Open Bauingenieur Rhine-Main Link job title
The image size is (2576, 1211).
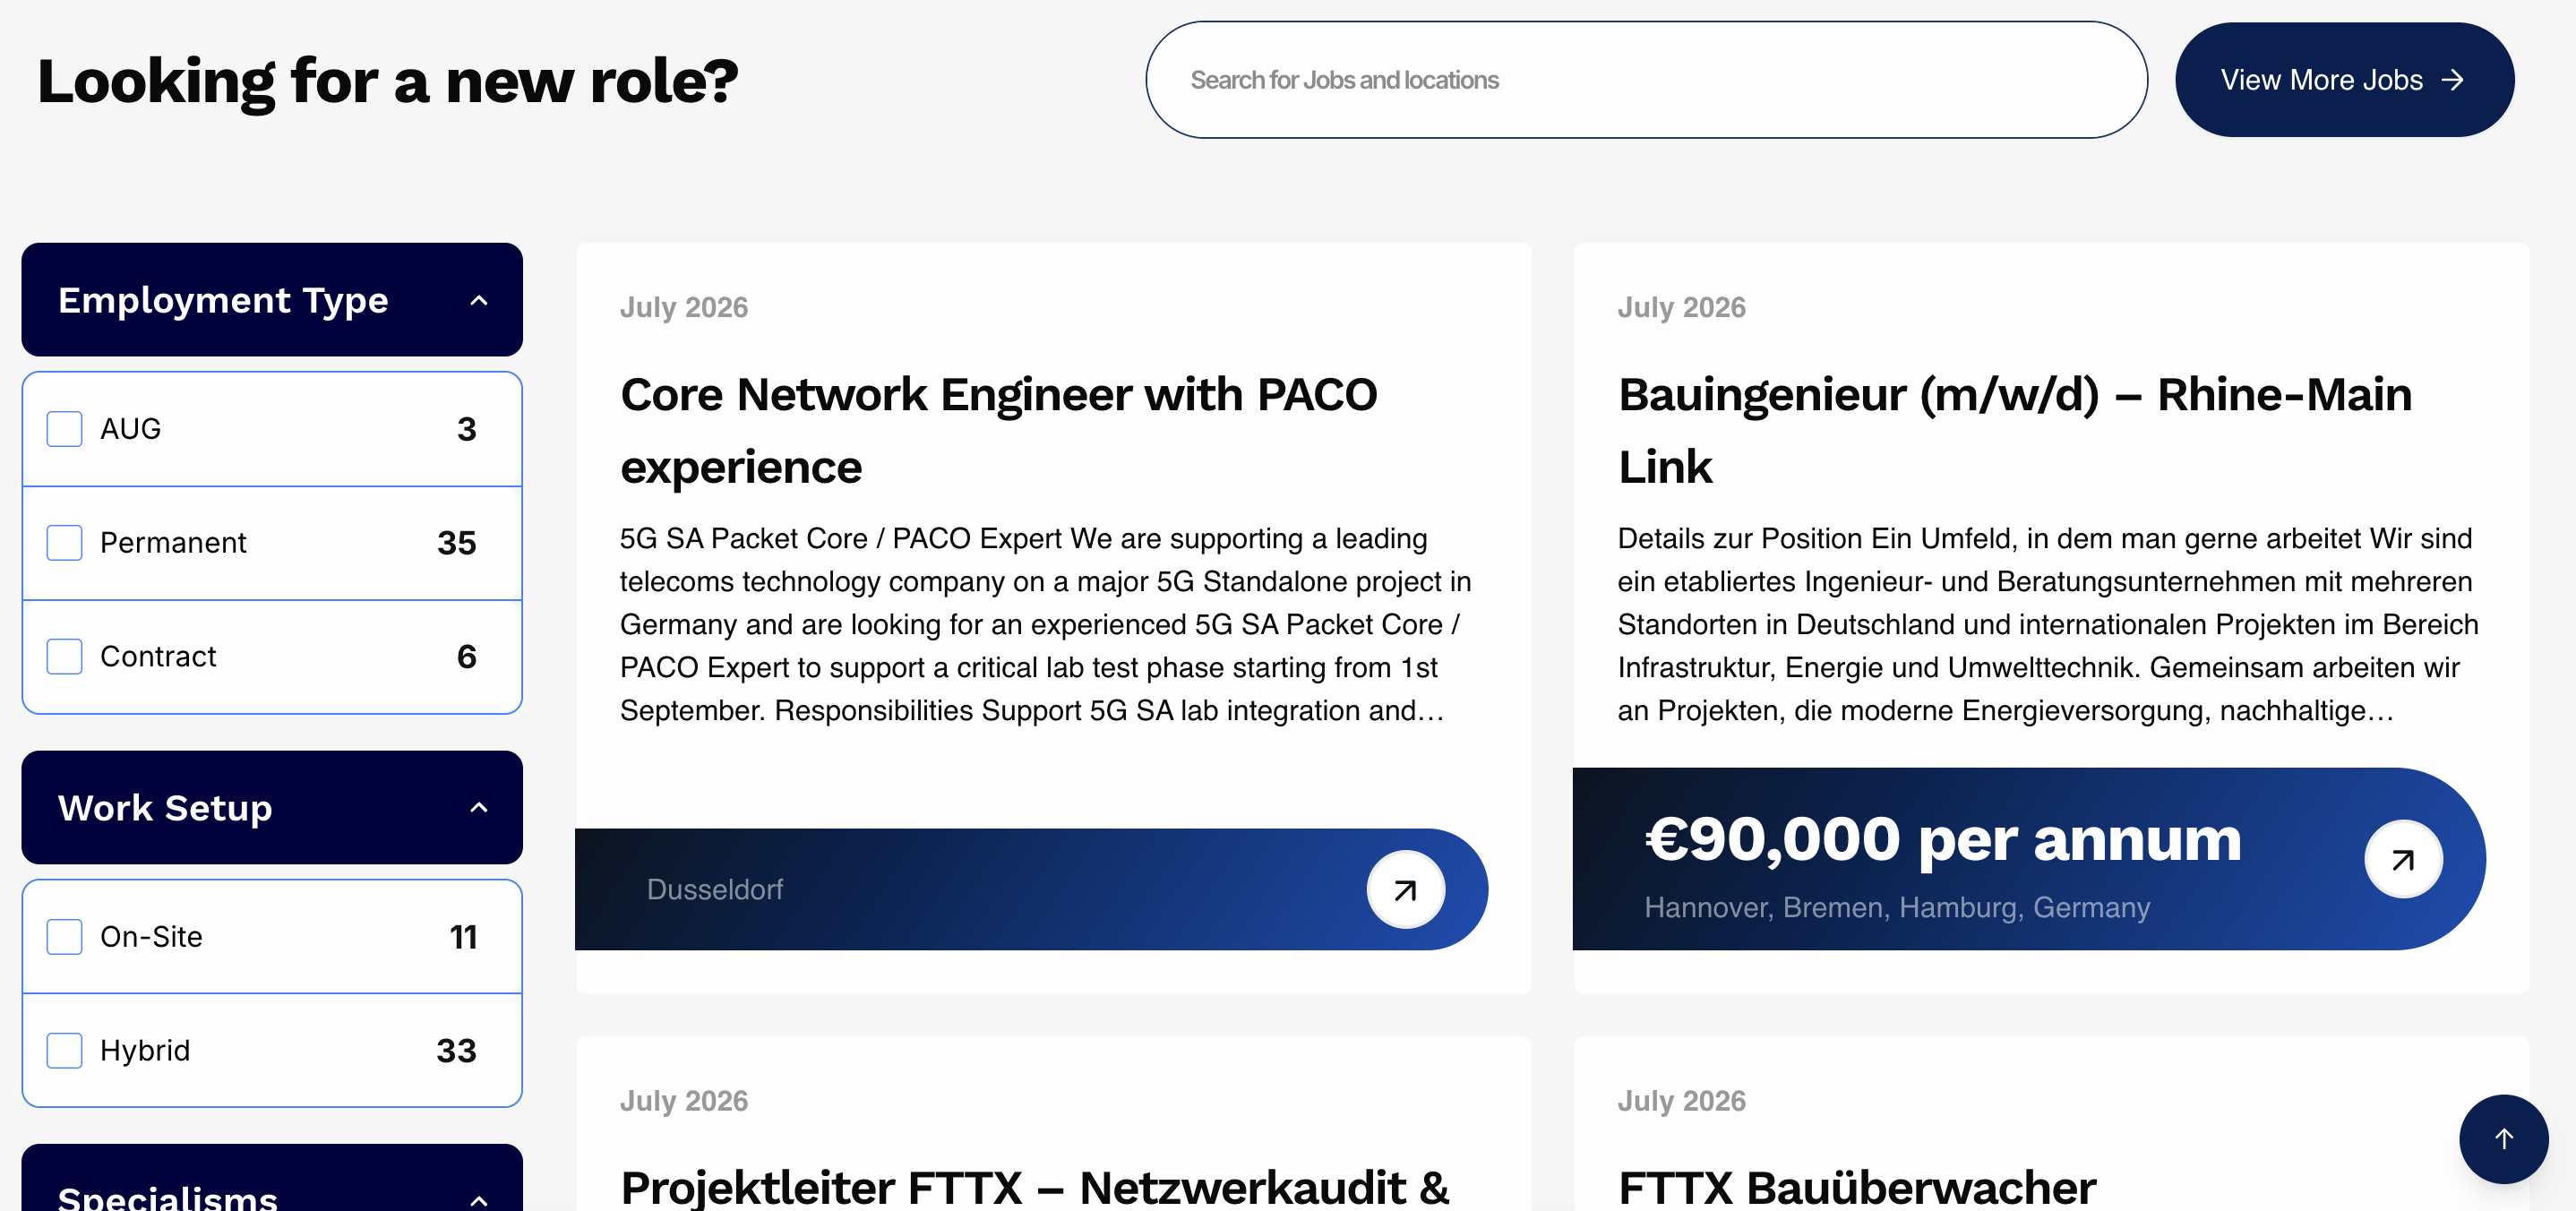pos(2015,430)
